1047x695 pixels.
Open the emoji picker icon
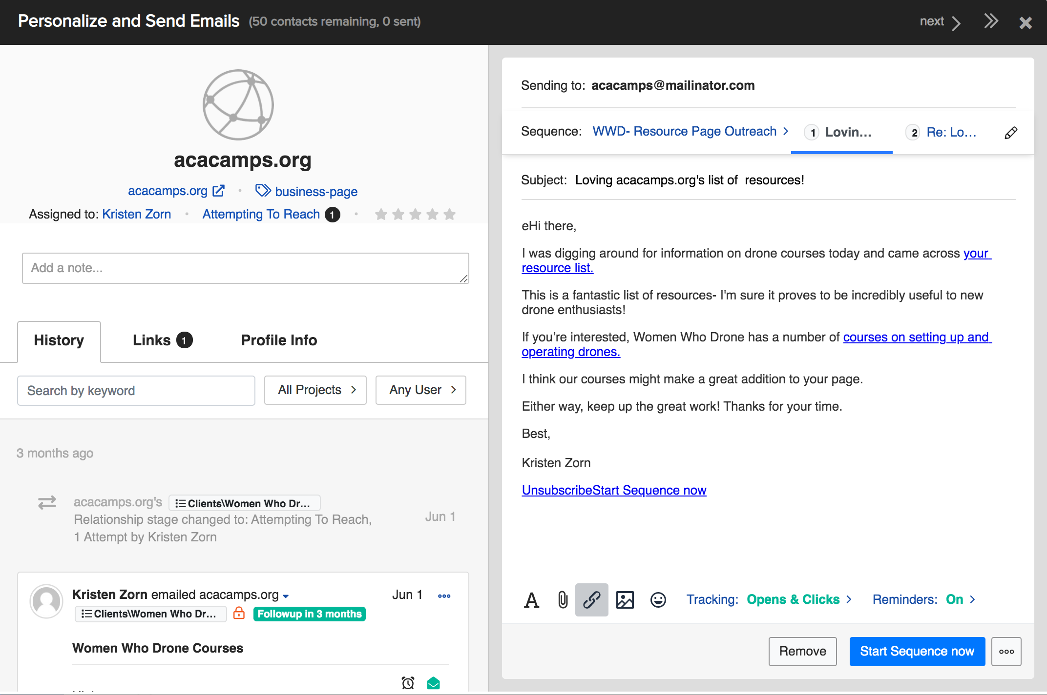(658, 600)
